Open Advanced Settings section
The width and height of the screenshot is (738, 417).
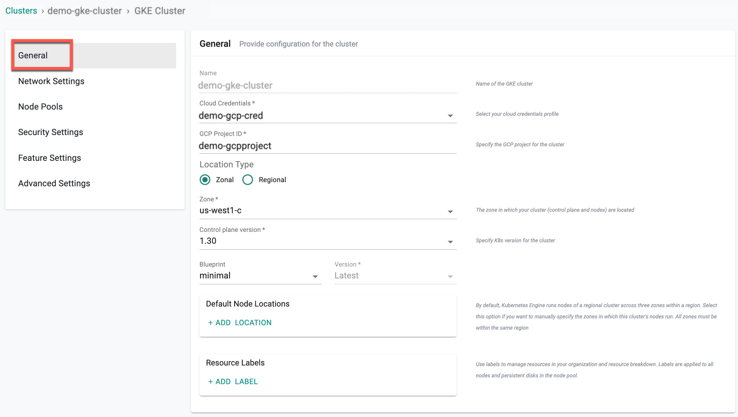54,183
